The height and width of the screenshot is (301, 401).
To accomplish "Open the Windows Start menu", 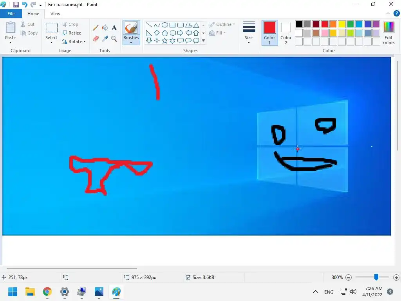I will 13,292.
